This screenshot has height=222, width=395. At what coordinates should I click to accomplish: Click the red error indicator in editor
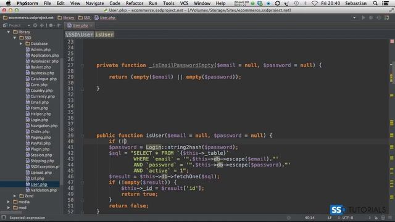pyautogui.click(x=392, y=41)
